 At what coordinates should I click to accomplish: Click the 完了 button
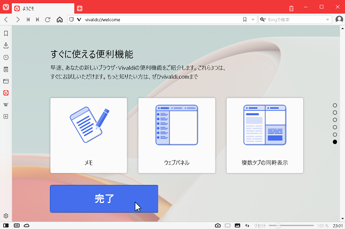pos(104,199)
